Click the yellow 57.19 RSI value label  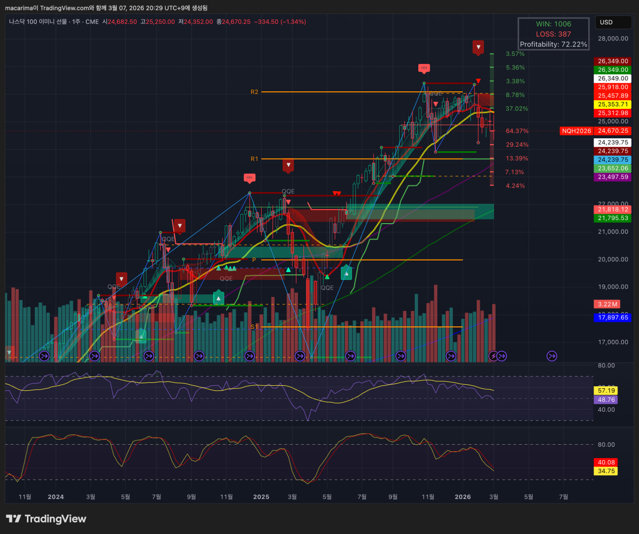click(x=606, y=391)
